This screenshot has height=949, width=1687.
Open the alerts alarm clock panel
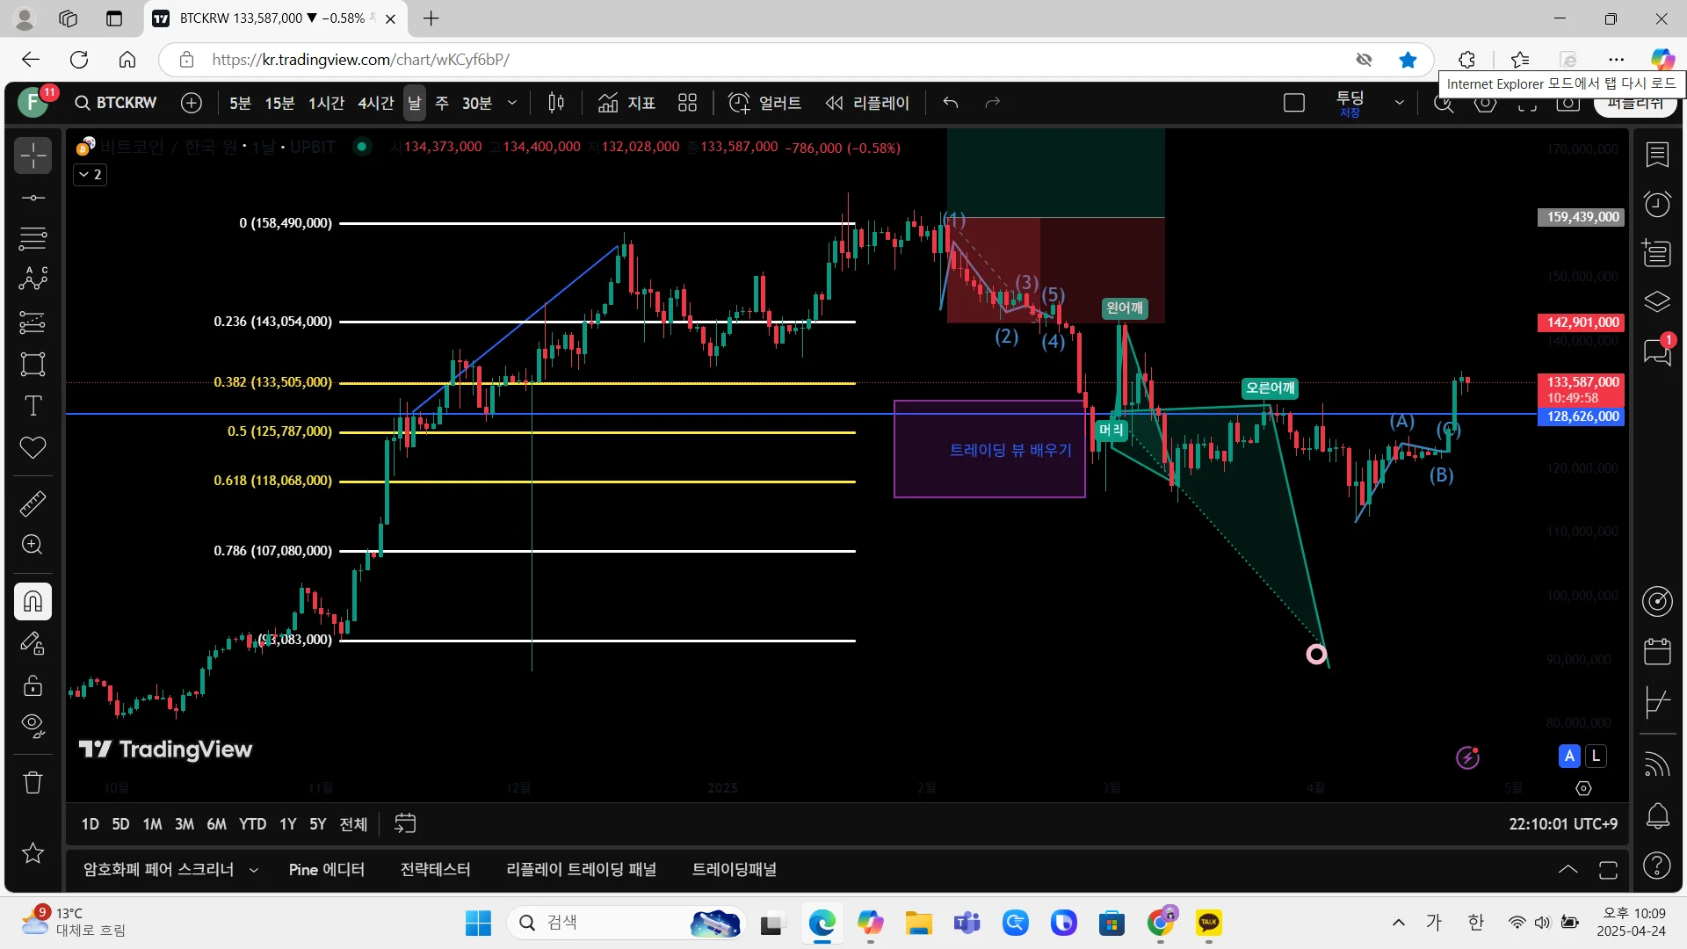tap(1657, 204)
